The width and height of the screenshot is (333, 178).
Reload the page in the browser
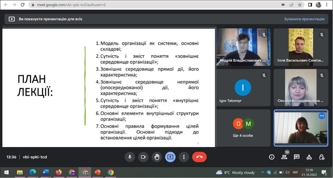[x=23, y=5]
